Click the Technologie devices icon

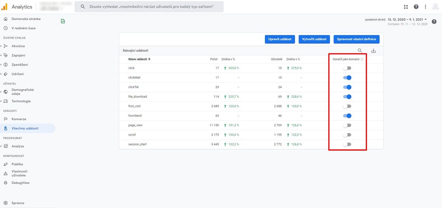[x=6, y=101]
